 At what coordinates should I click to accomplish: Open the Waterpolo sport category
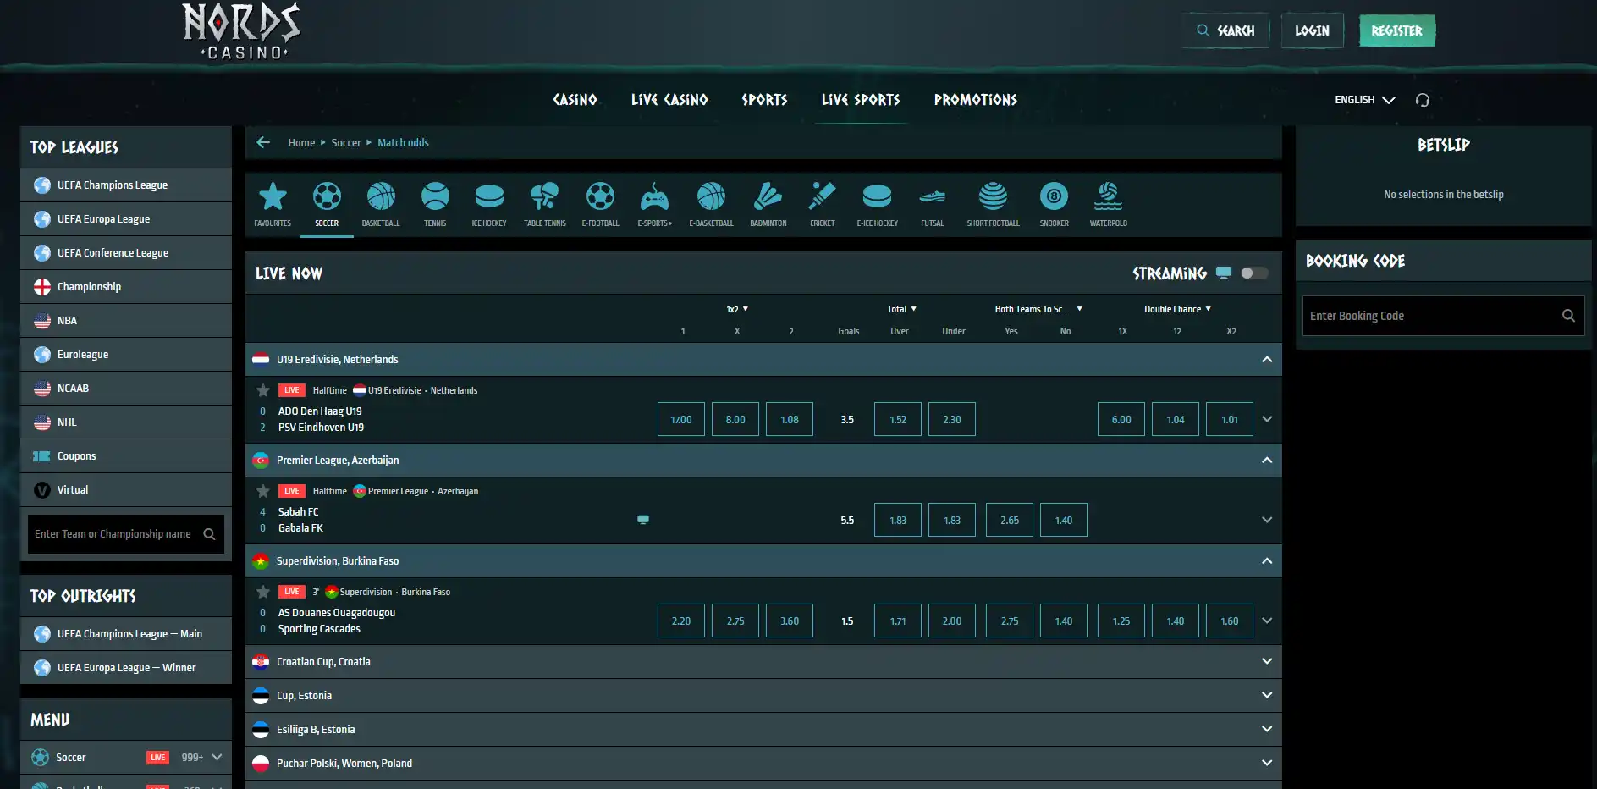[1108, 204]
